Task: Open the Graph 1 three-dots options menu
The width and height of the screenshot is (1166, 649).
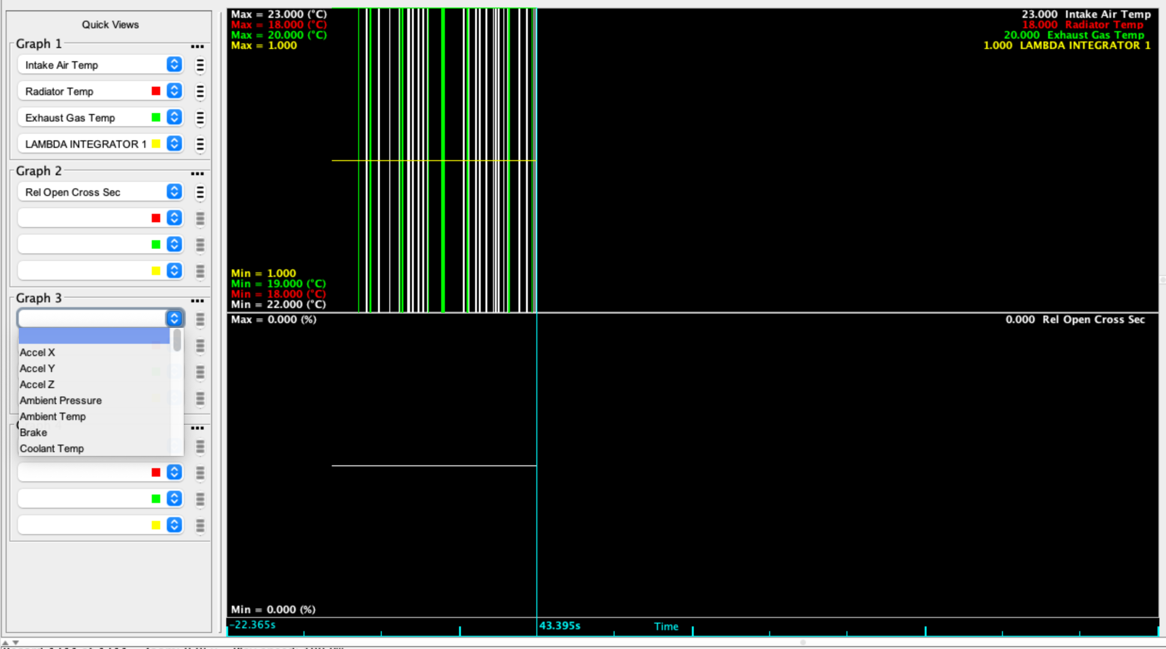Action: click(197, 47)
